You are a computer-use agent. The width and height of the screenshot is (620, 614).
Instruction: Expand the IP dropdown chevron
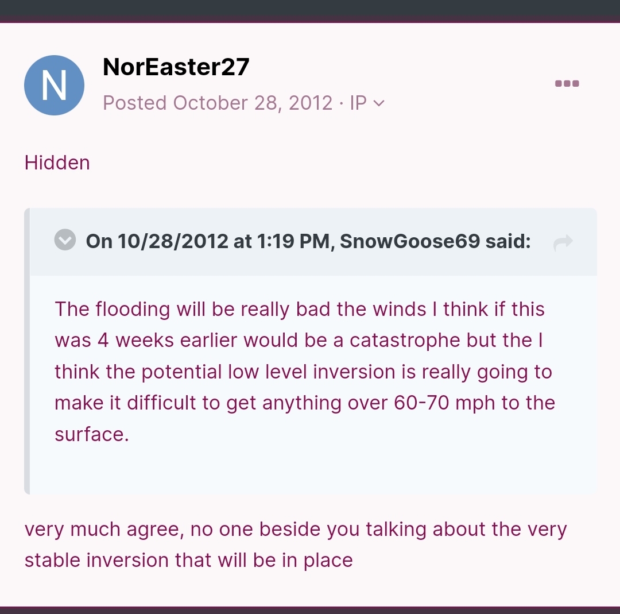(x=379, y=103)
